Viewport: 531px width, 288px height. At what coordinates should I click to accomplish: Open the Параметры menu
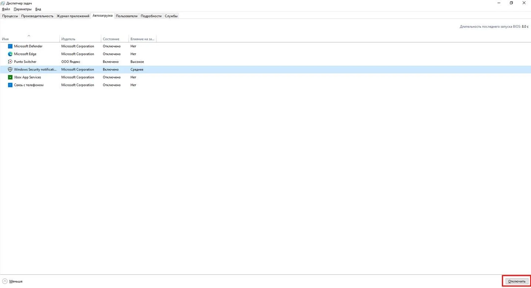(22, 9)
